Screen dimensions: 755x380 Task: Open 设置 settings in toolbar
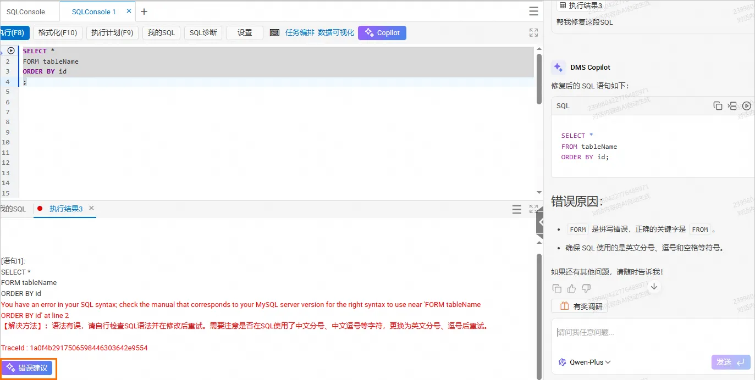point(245,33)
